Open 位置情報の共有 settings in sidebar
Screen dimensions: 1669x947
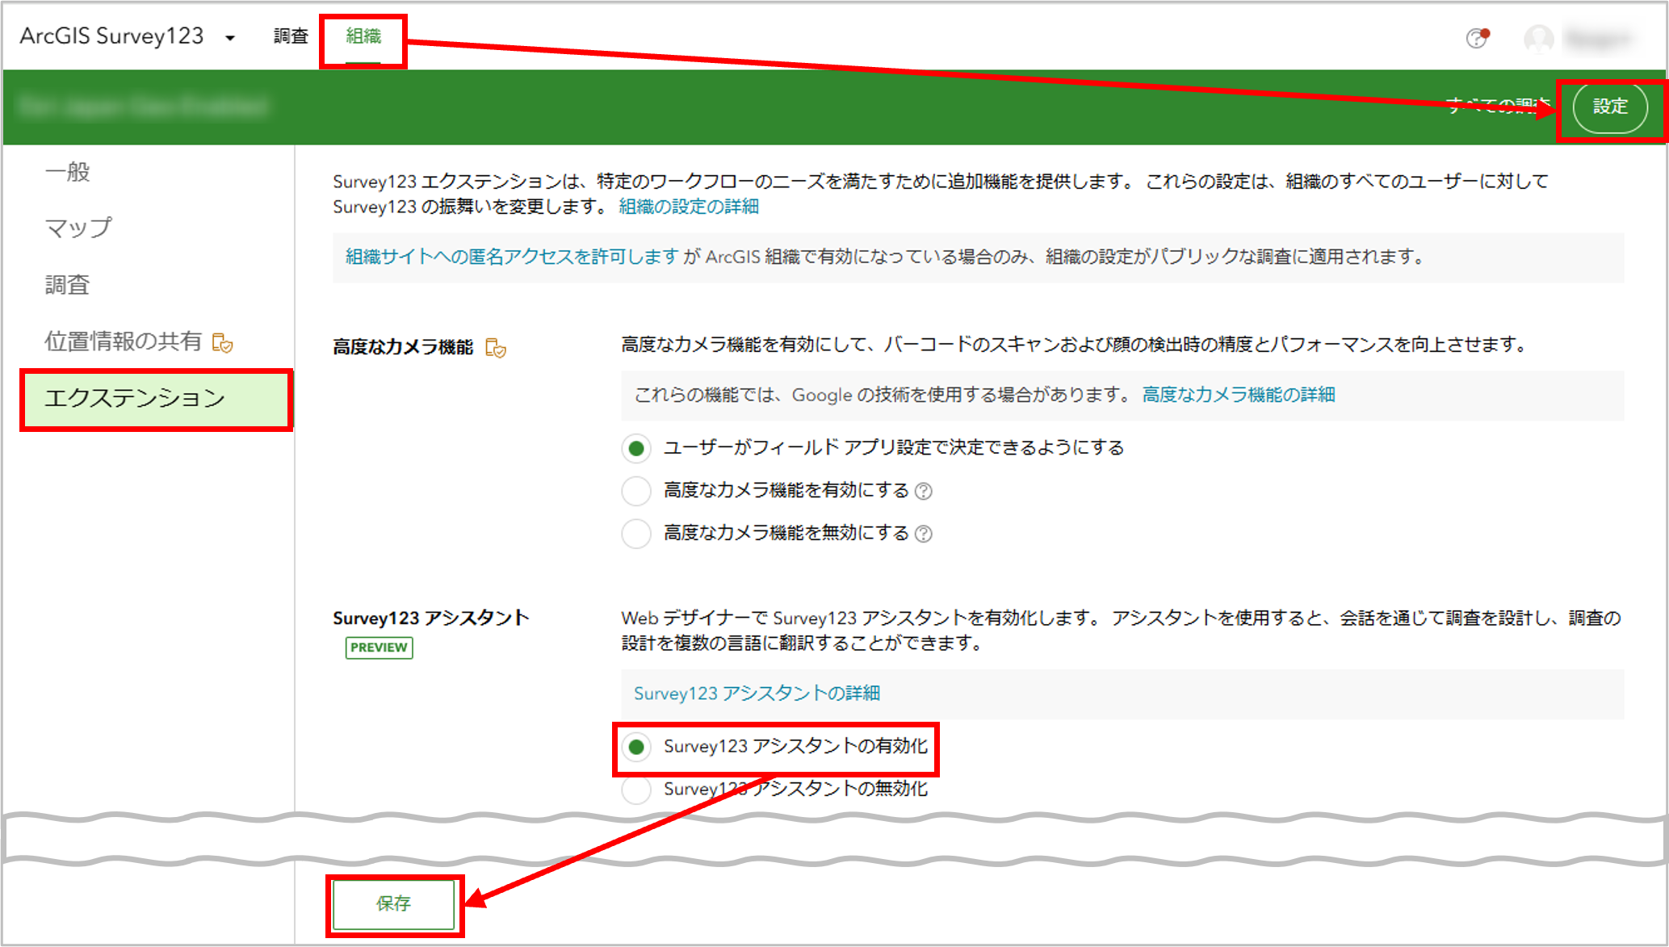click(123, 342)
